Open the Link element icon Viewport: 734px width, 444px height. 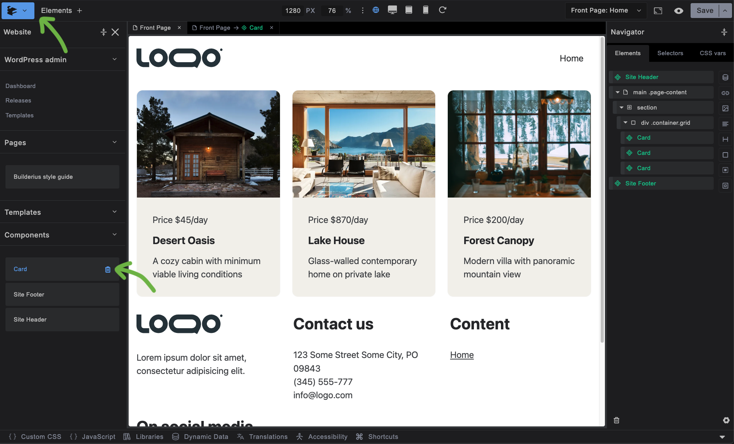tap(726, 92)
